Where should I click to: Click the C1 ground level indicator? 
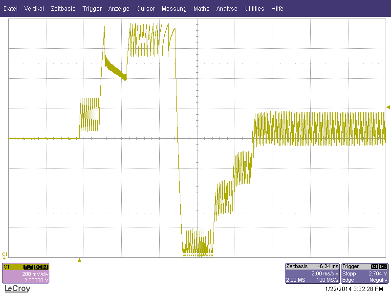pyautogui.click(x=4, y=255)
